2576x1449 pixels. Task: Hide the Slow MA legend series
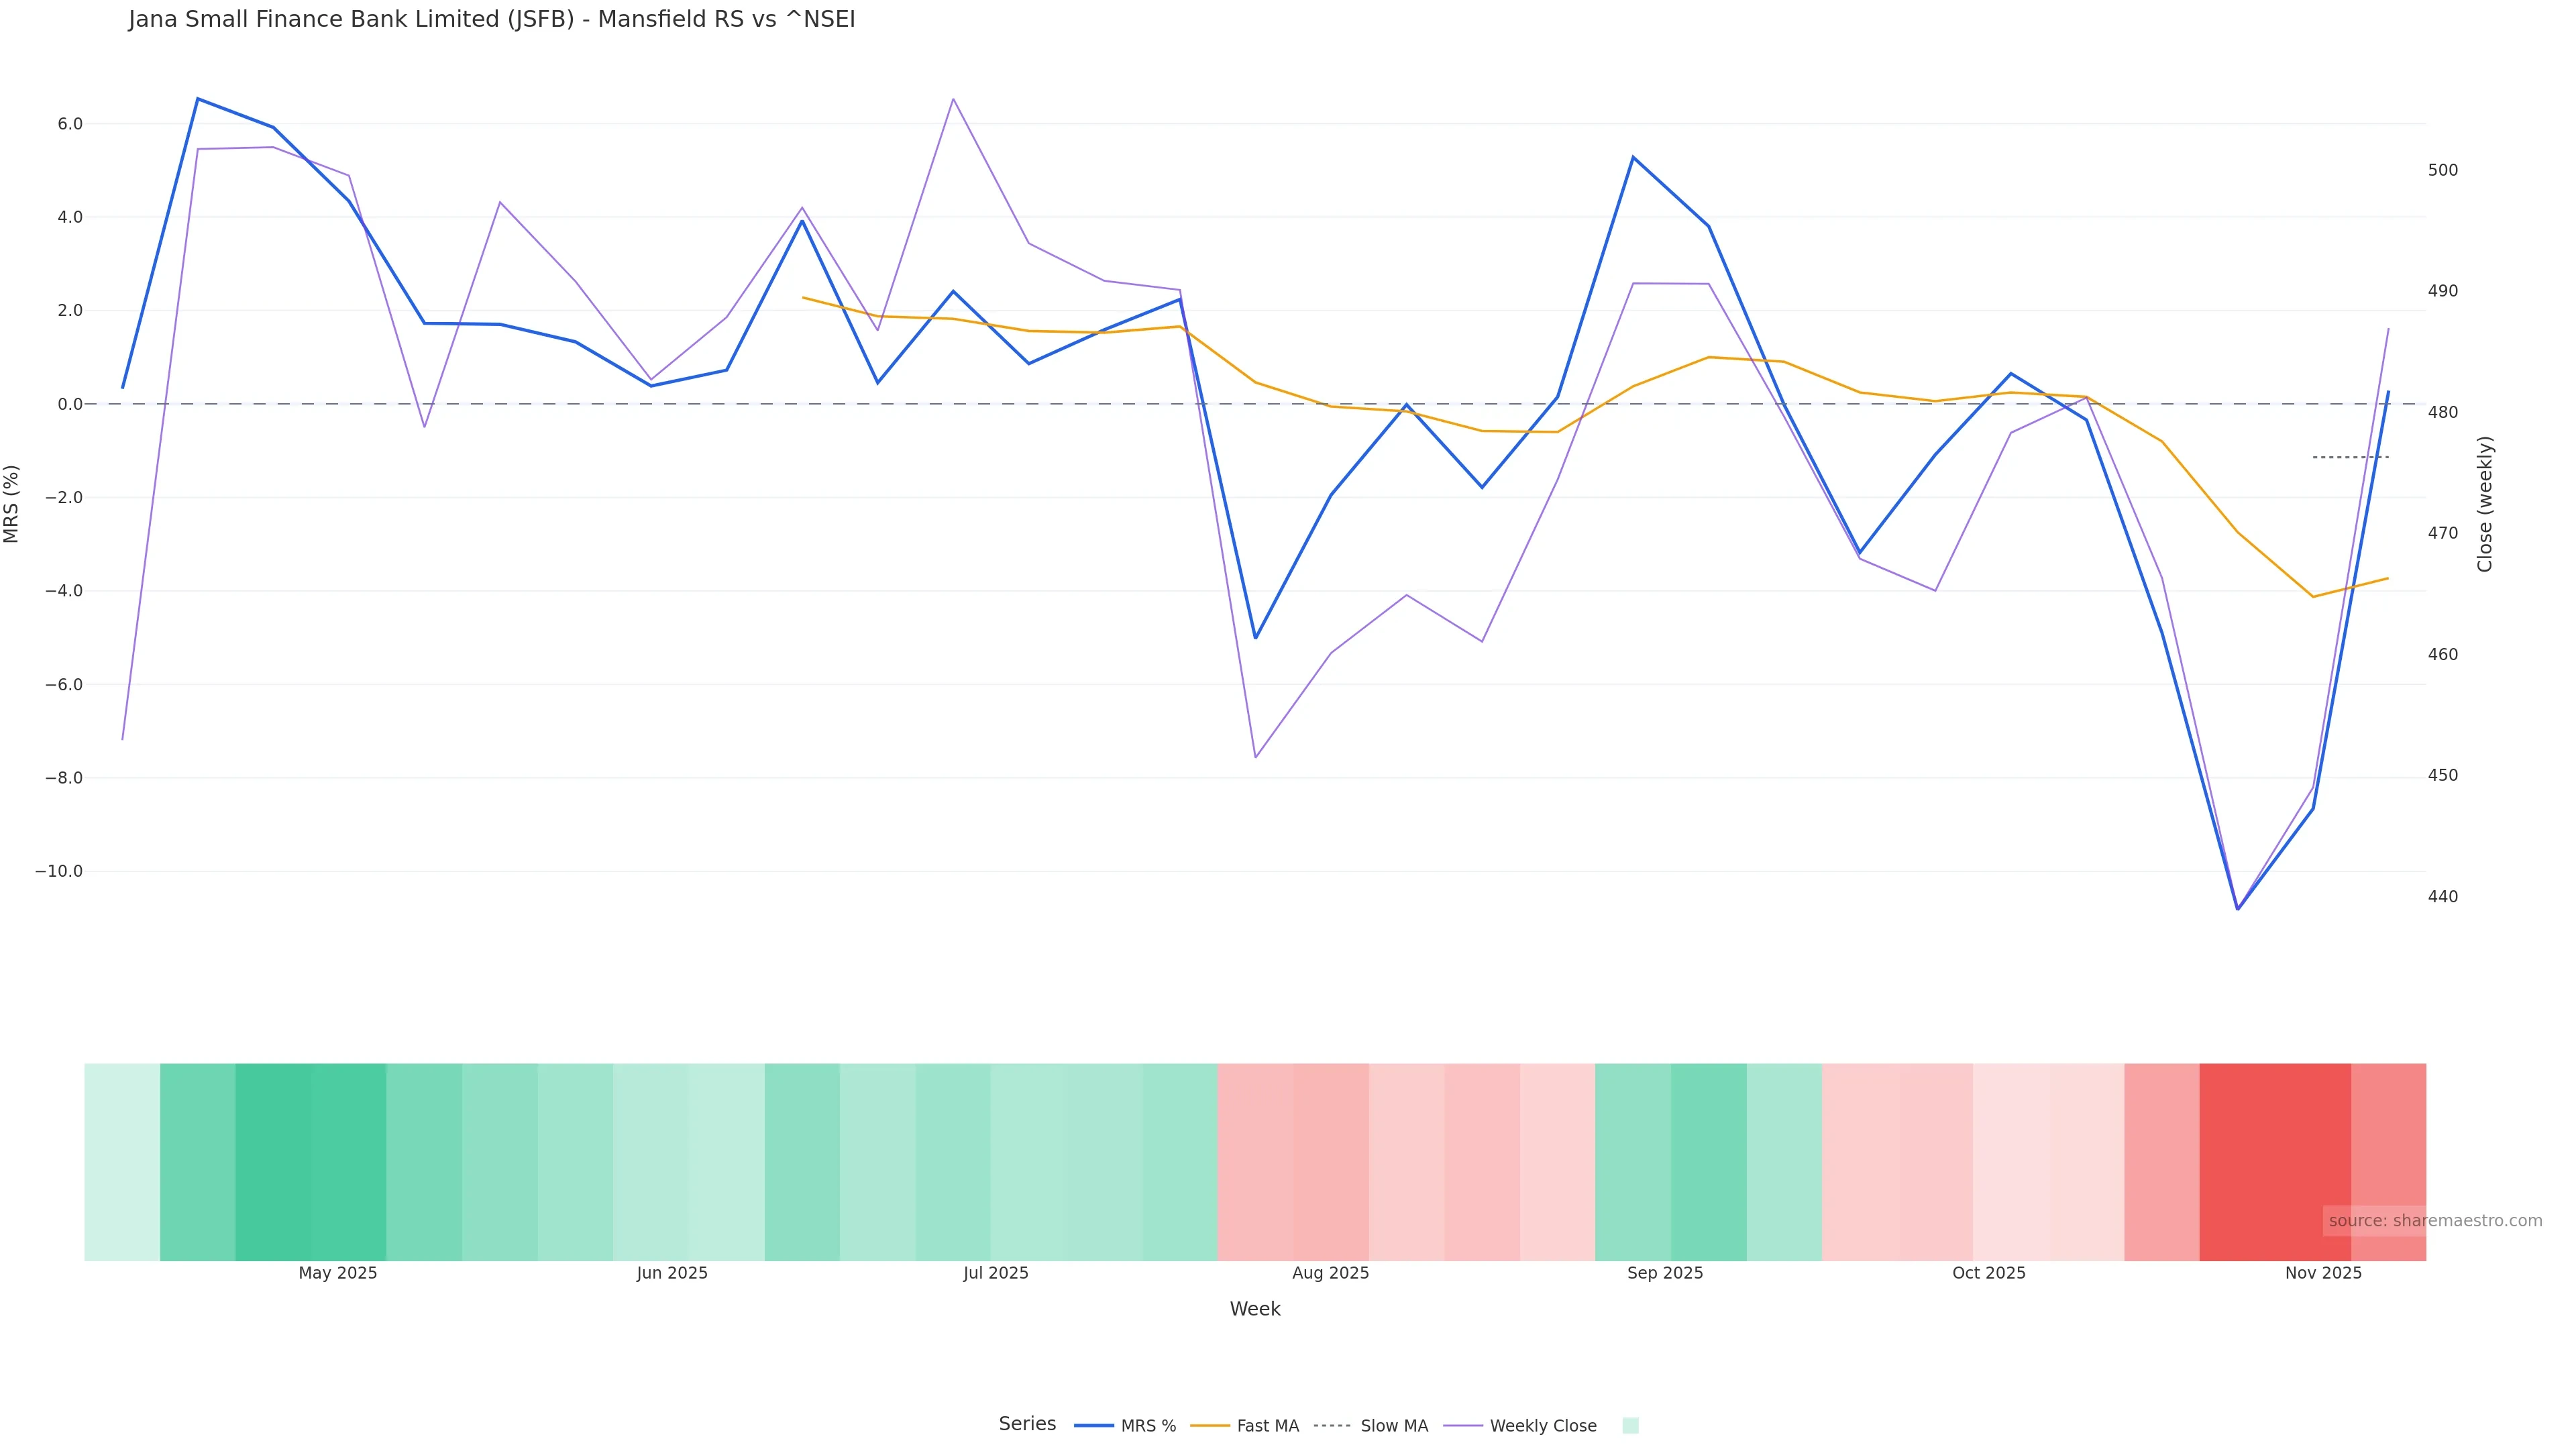pyautogui.click(x=1393, y=1426)
